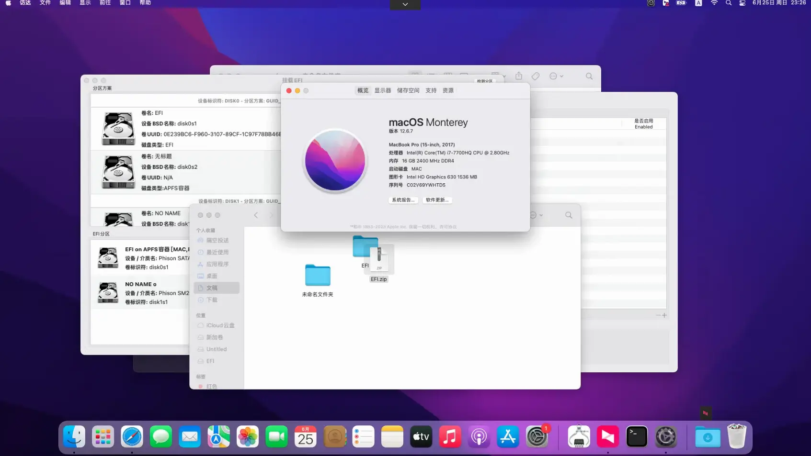The height and width of the screenshot is (456, 811).
Task: Click the Wi-Fi icon in menu bar
Action: click(714, 3)
